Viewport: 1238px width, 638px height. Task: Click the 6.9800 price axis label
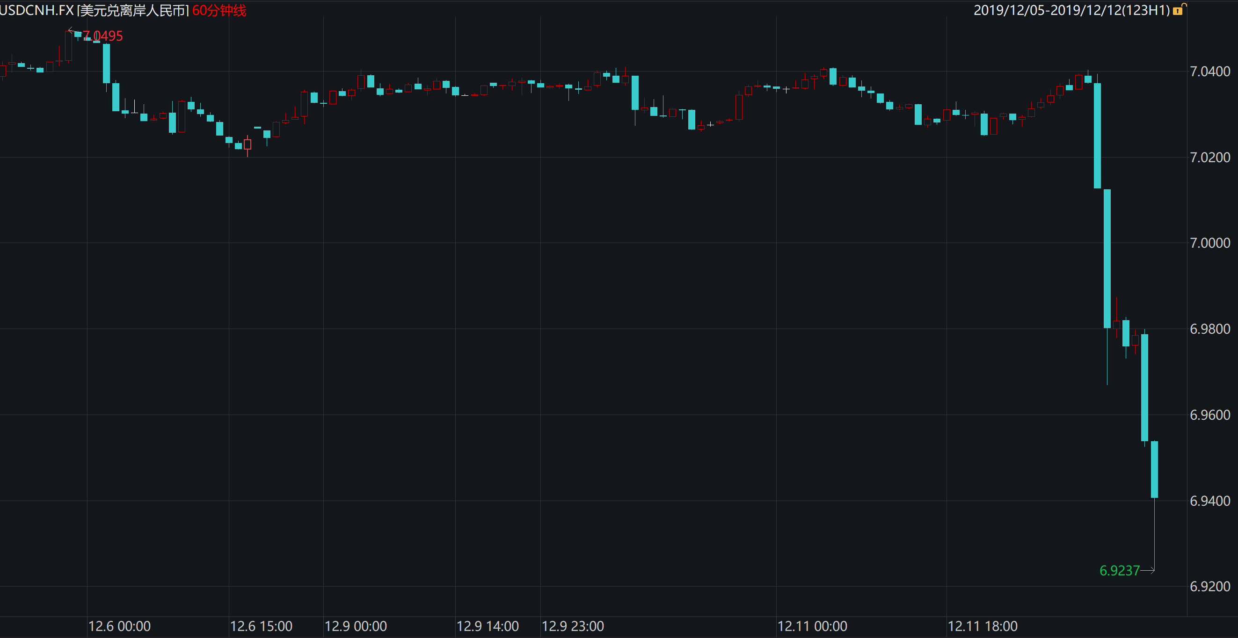coord(1209,329)
